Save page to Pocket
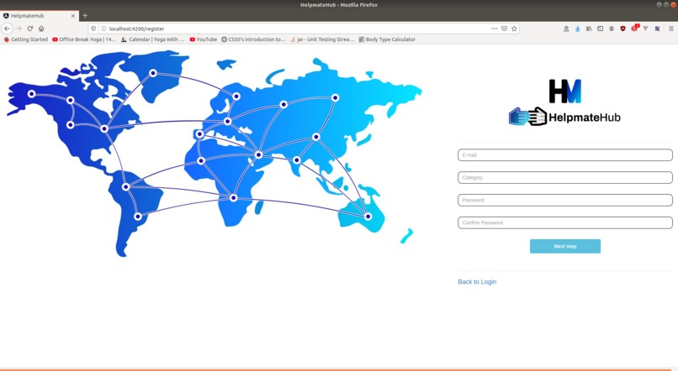This screenshot has height=371, width=678. pyautogui.click(x=504, y=29)
